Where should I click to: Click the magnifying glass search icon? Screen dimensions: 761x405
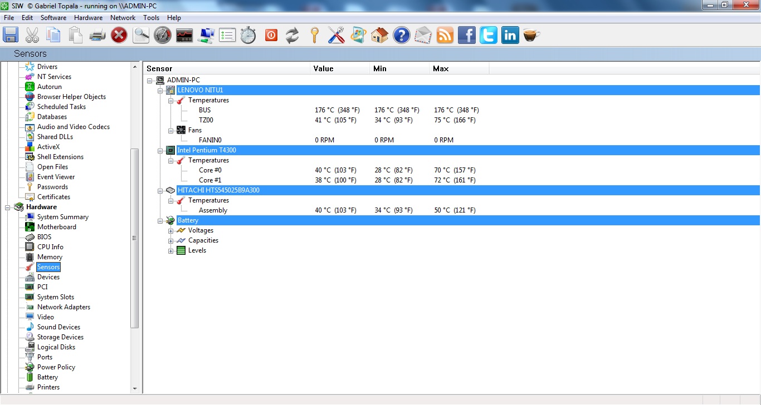141,35
